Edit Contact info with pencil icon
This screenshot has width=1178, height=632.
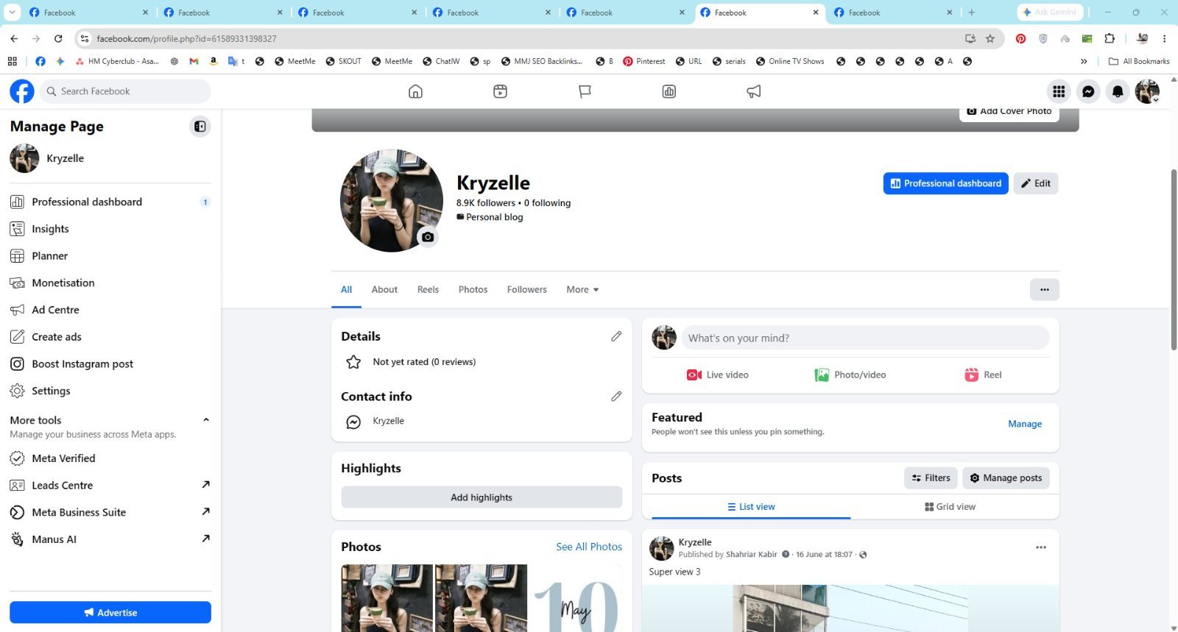tap(616, 396)
